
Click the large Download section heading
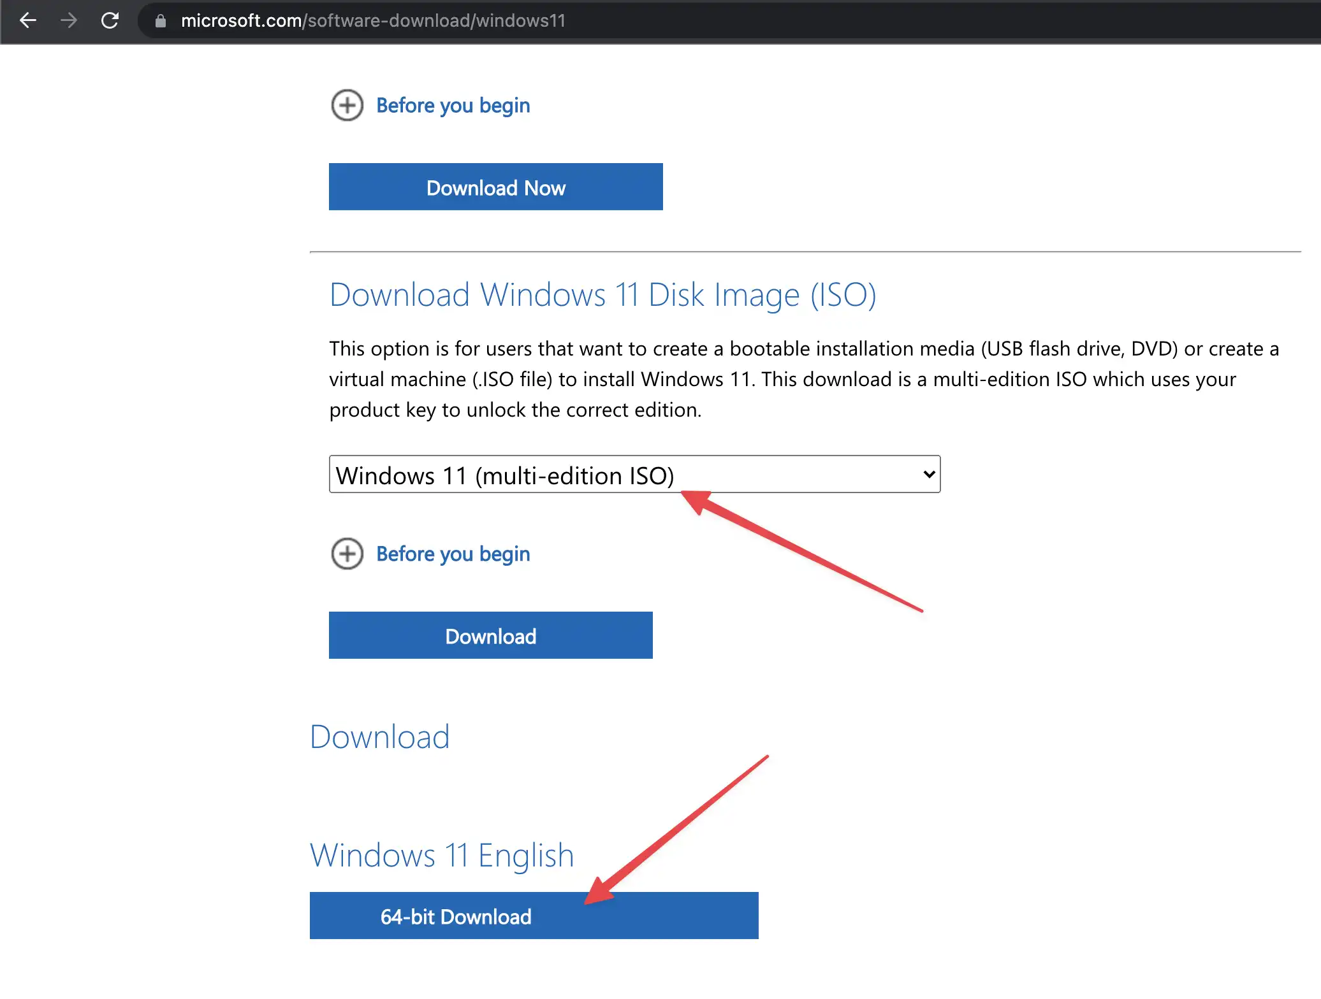pos(380,737)
